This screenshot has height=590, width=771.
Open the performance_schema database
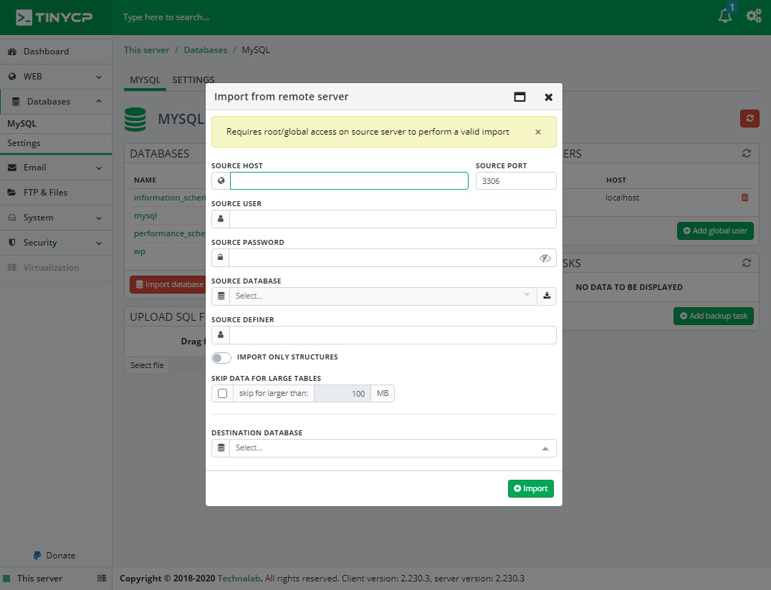click(x=170, y=233)
